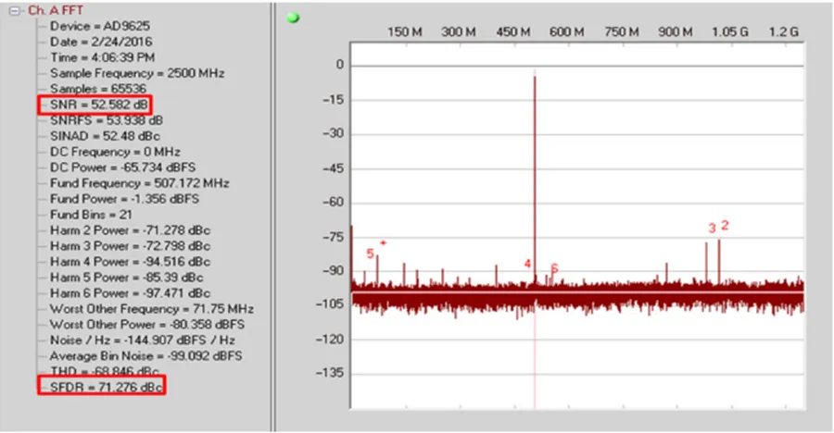Click the green status indicator dot
The height and width of the screenshot is (433, 834).
pos(294,18)
